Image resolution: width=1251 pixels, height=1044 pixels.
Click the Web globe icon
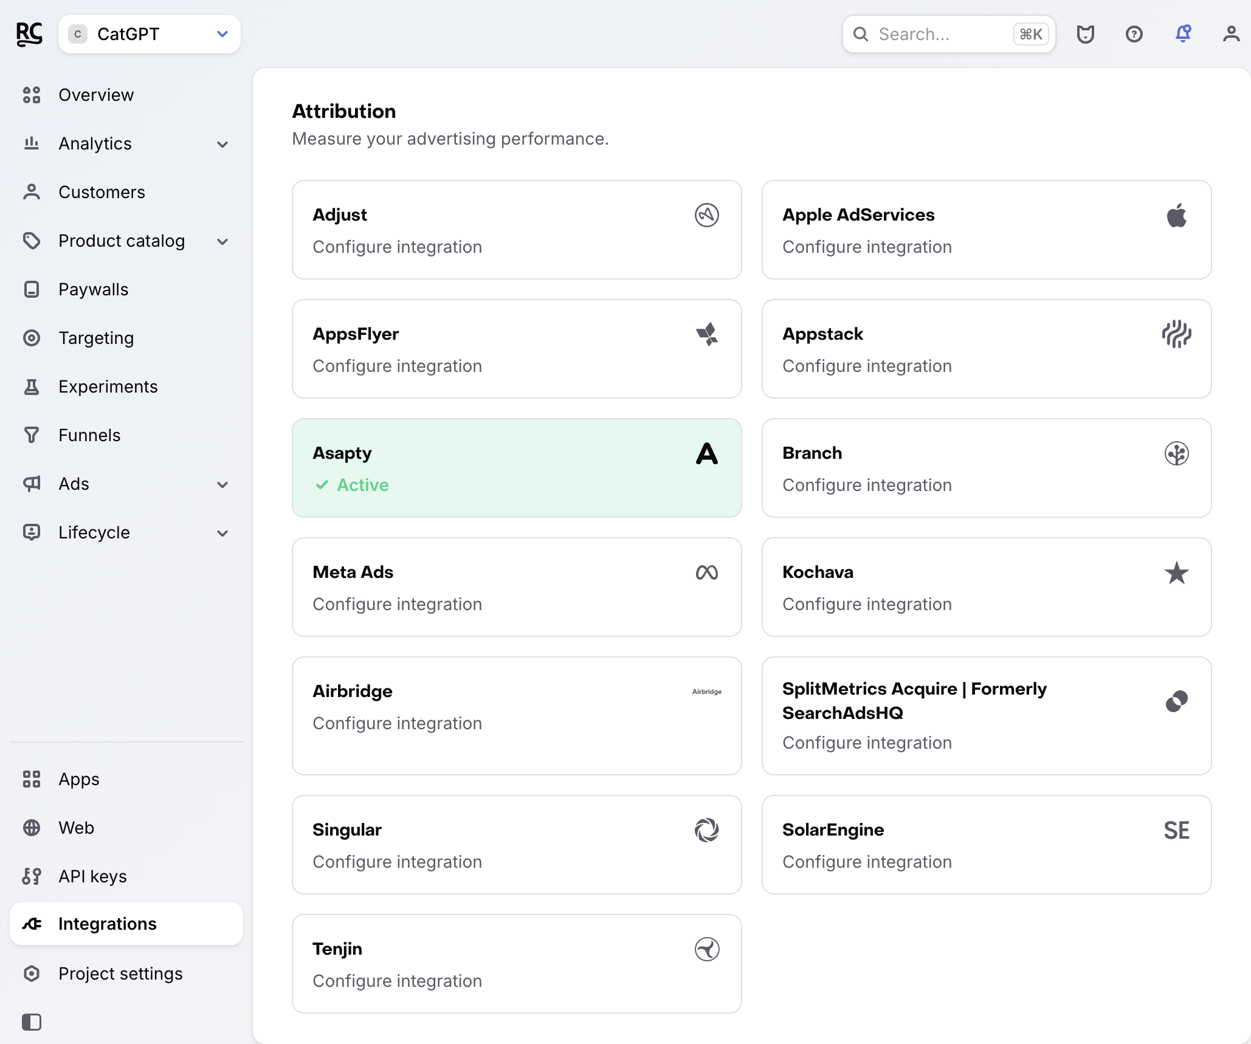[x=32, y=828]
